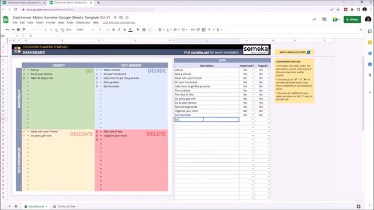Image resolution: width=374 pixels, height=210 pixels.
Task: Open the Dashboard sheet tab menu arrow
Action: [46, 206]
